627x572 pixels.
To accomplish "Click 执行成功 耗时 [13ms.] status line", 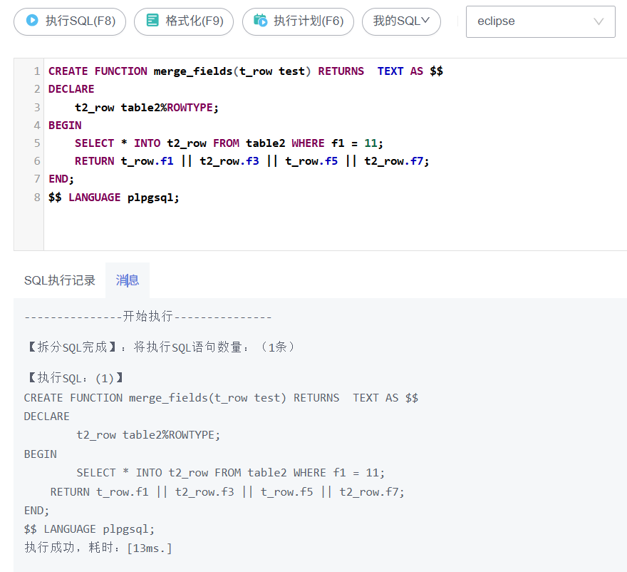I will point(98,548).
